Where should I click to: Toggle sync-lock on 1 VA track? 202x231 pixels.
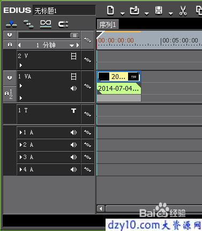[x=87, y=86]
